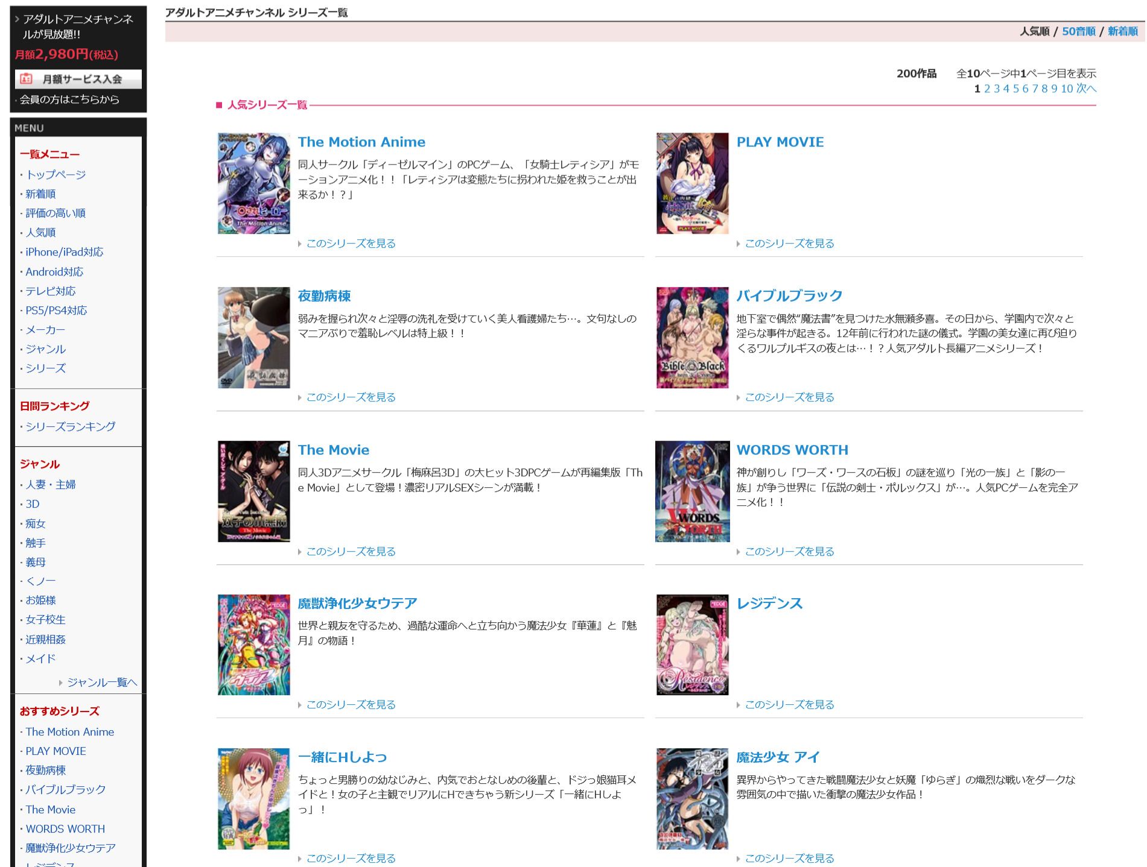This screenshot has height=867, width=1147.
Task: Open The Motion Anime in おすすめシリーズ sidebar
Action: coord(70,732)
